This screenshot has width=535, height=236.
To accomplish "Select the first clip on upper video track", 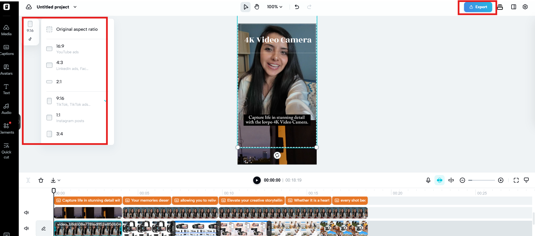I will point(88,213).
